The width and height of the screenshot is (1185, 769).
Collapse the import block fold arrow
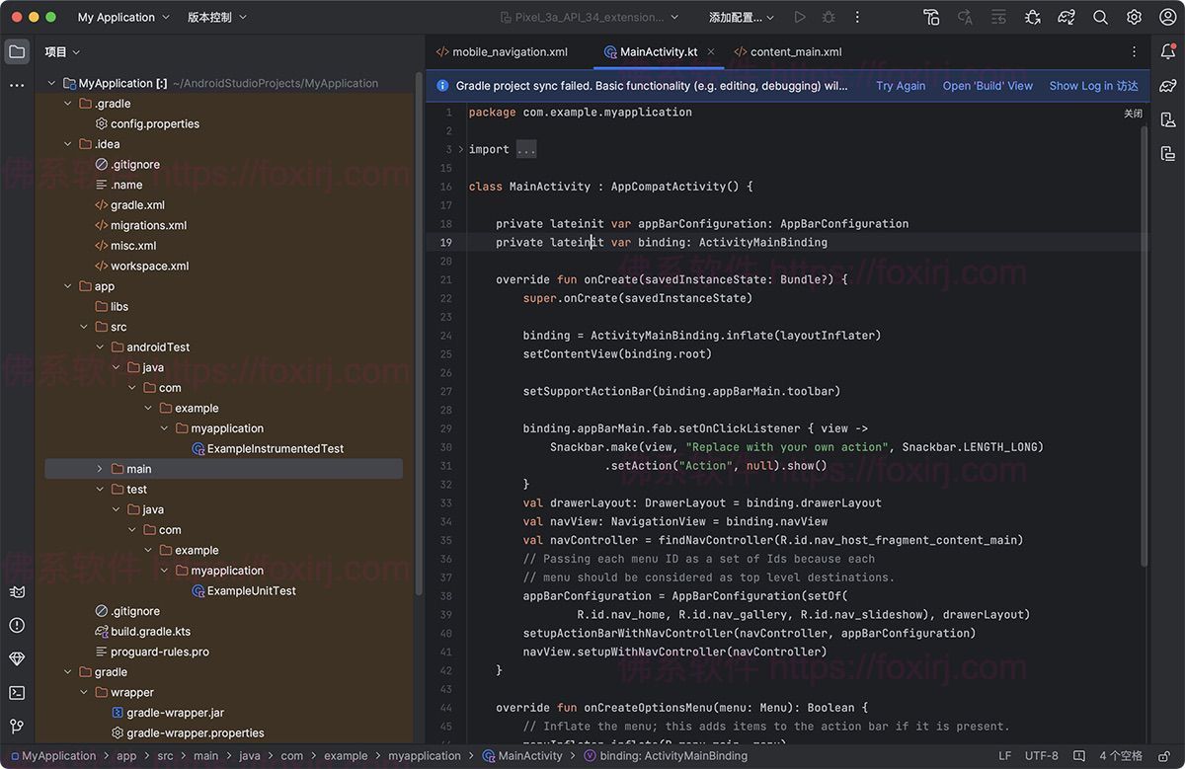coord(460,149)
